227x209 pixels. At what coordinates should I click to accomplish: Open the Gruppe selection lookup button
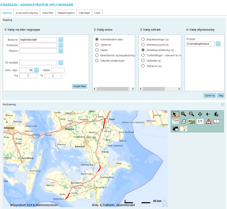[218, 44]
